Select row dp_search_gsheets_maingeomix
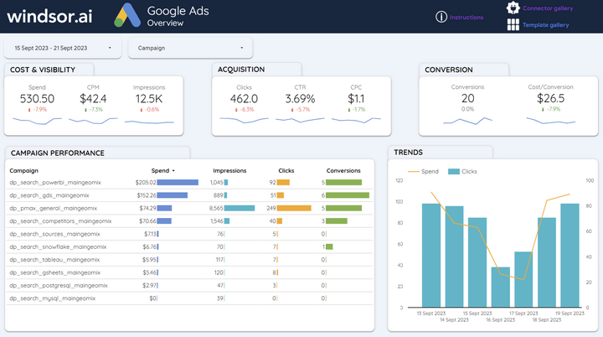The height and width of the screenshot is (337, 603). (189, 272)
